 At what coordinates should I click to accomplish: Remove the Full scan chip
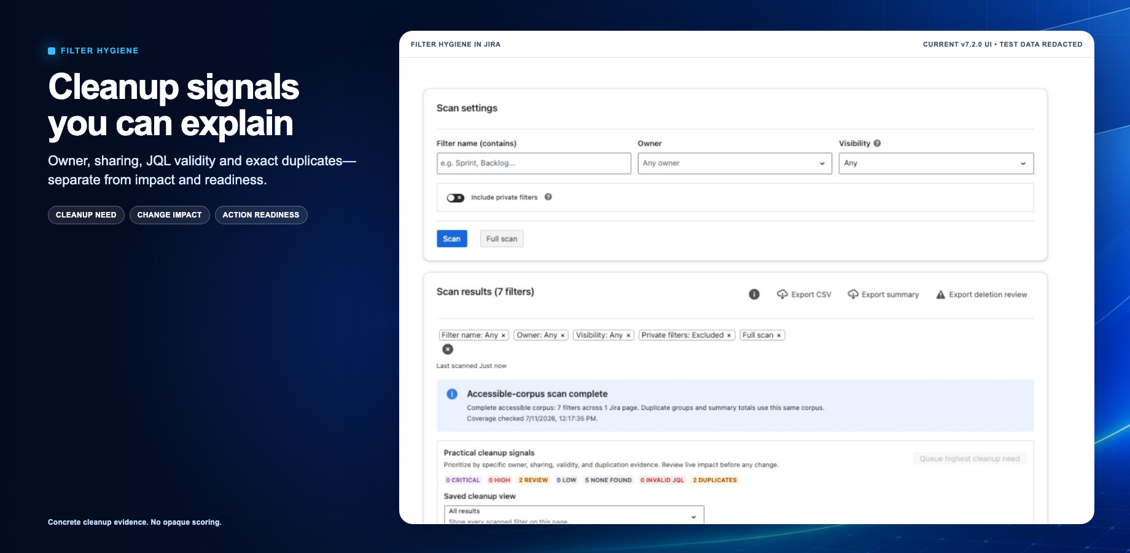pyautogui.click(x=779, y=335)
